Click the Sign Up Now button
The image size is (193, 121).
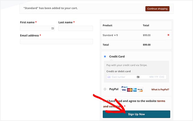pyautogui.click(x=136, y=114)
